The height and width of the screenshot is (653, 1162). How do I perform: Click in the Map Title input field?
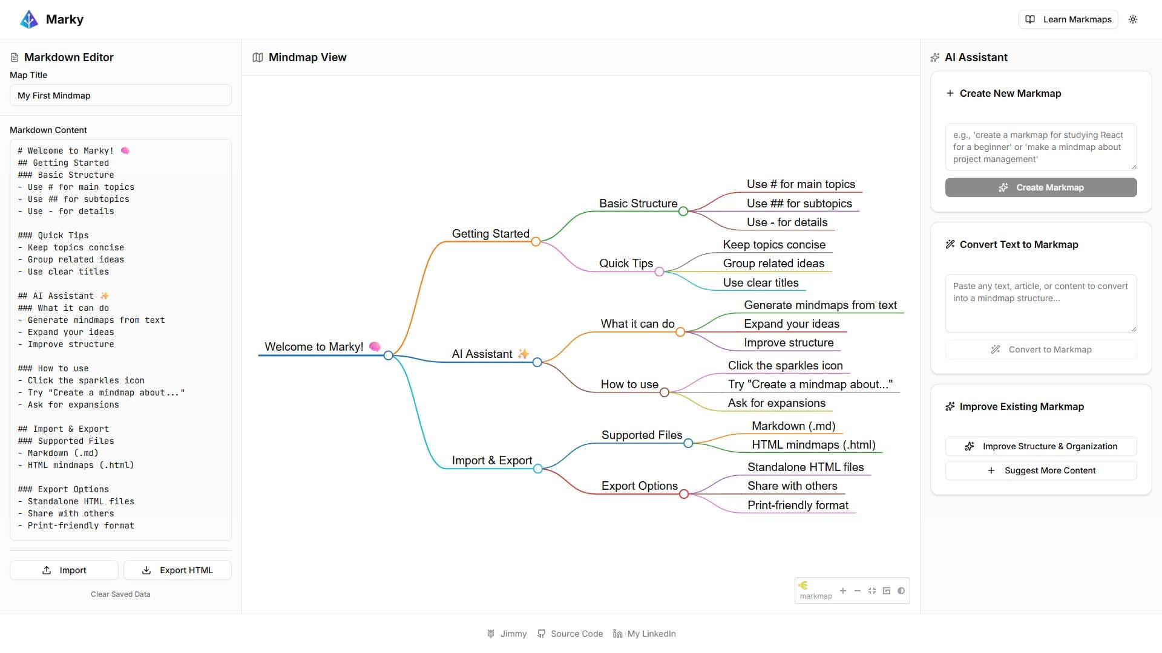click(121, 96)
